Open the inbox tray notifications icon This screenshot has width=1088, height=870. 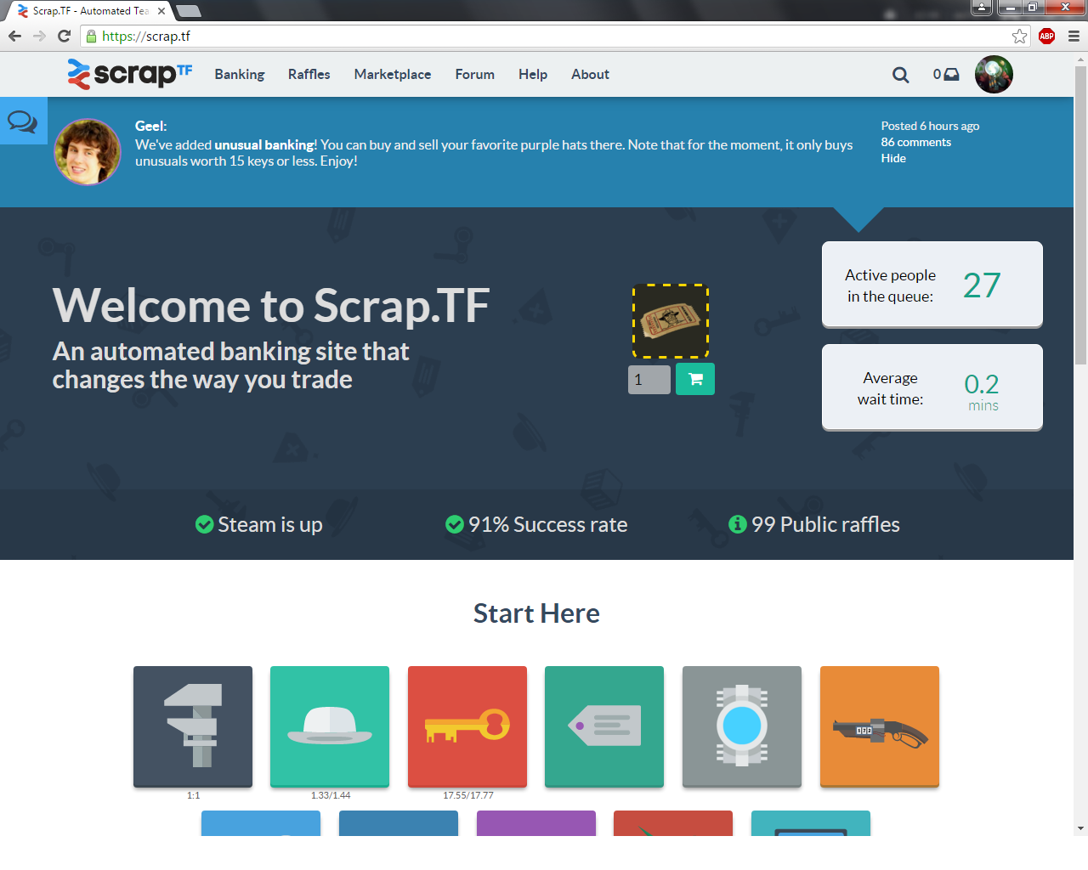(x=951, y=75)
